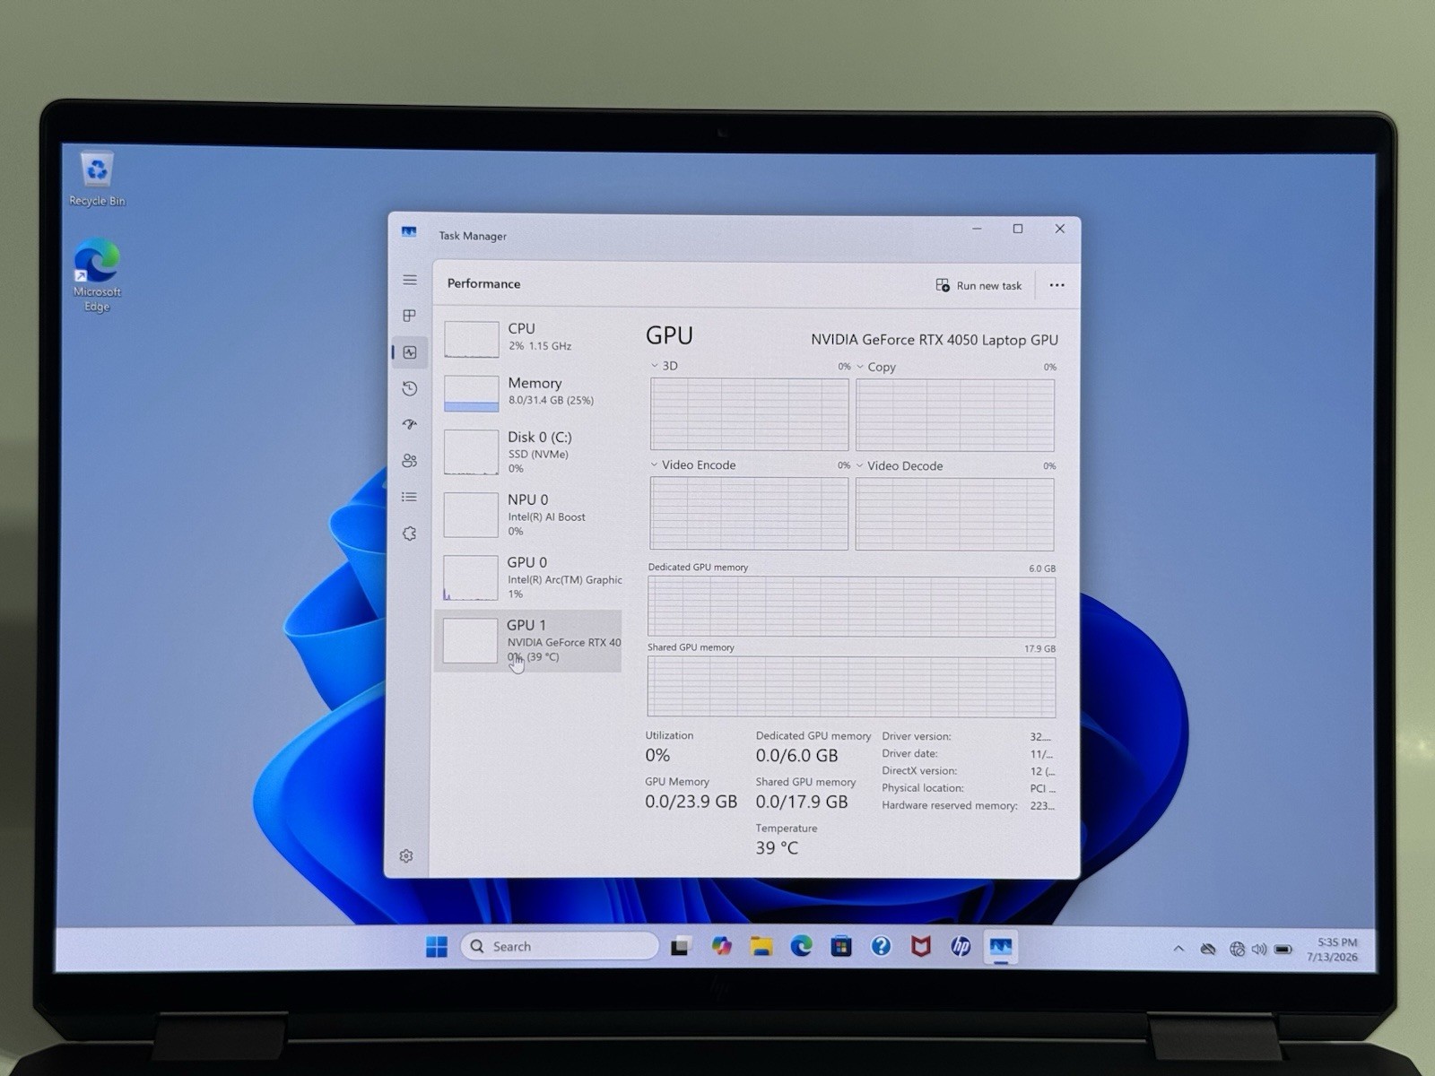This screenshot has height=1076, width=1435.
Task: Minimize the Task Manager window
Action: tap(977, 229)
